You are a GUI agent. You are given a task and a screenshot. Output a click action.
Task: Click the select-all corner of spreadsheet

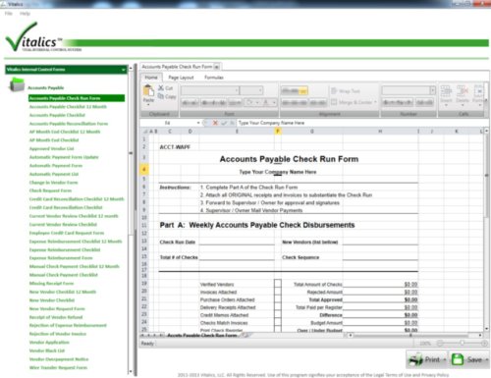(145, 132)
